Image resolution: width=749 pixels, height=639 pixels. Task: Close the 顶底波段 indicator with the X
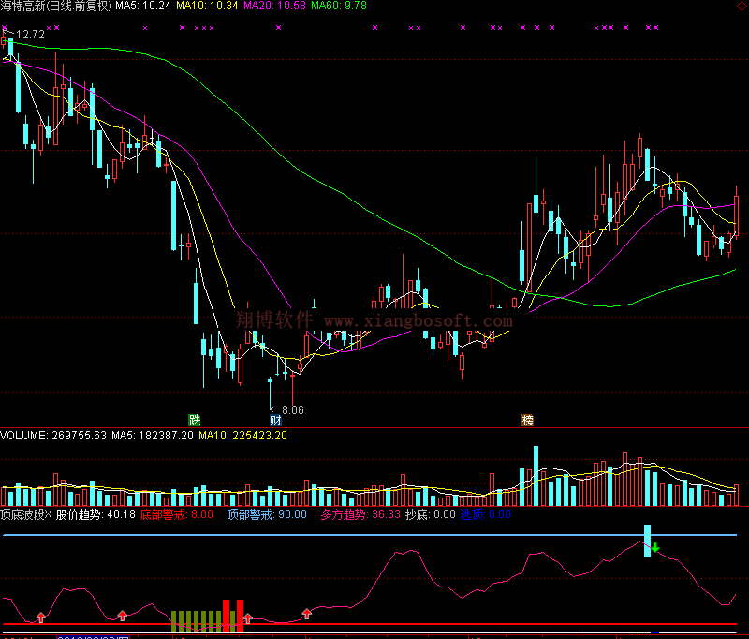49,514
